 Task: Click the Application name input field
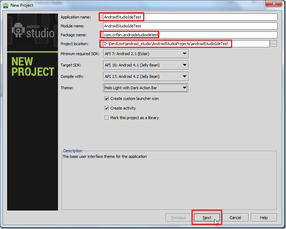tap(190, 17)
